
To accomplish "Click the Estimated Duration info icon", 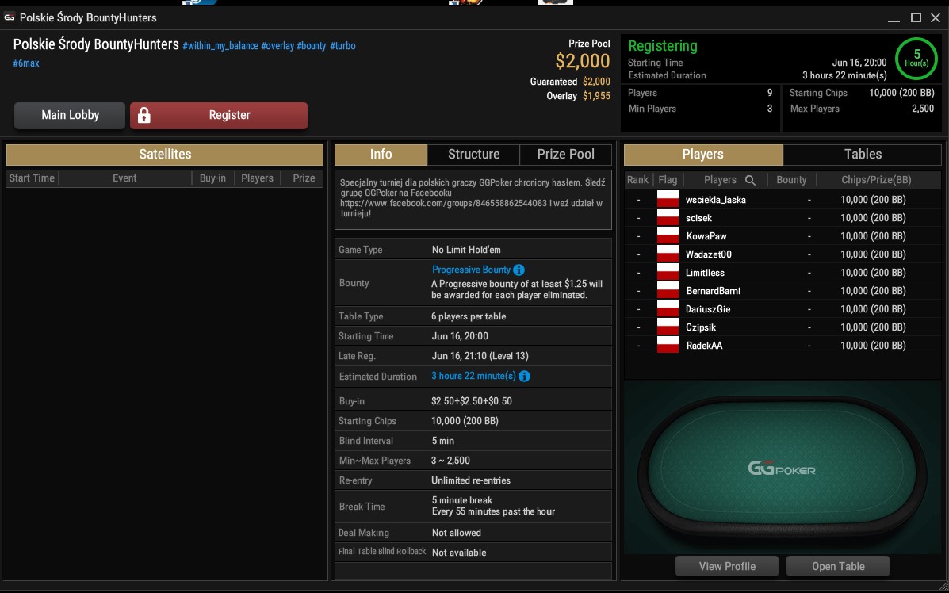I will pyautogui.click(x=524, y=377).
